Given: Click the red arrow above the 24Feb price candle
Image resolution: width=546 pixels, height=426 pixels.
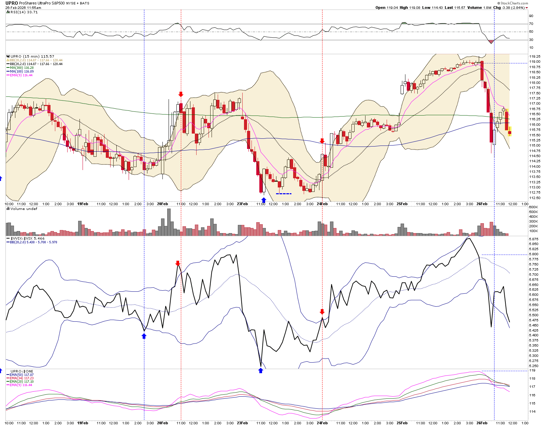Looking at the screenshot, I should (x=322, y=141).
